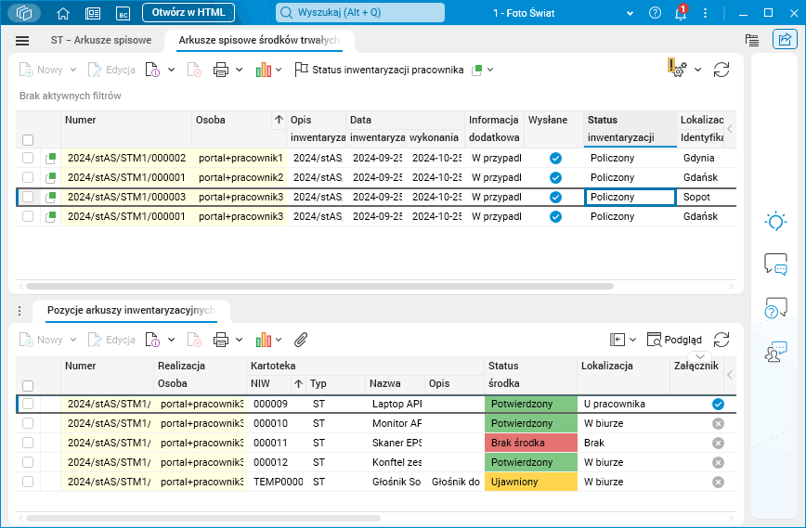Open the help question mark icon
The image size is (806, 528).
tap(655, 13)
